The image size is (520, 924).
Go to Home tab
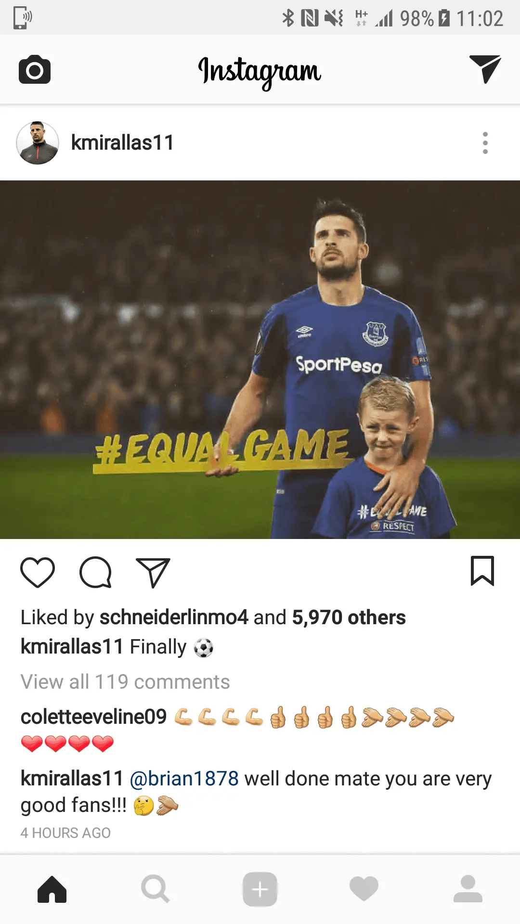[52, 889]
